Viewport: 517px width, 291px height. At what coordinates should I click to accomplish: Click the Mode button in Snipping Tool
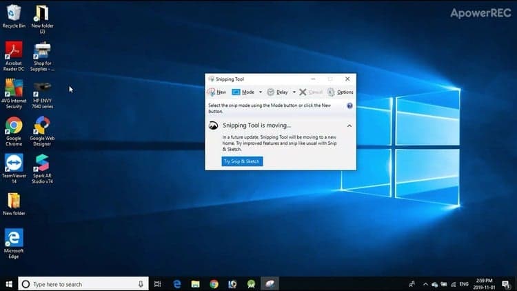point(243,92)
